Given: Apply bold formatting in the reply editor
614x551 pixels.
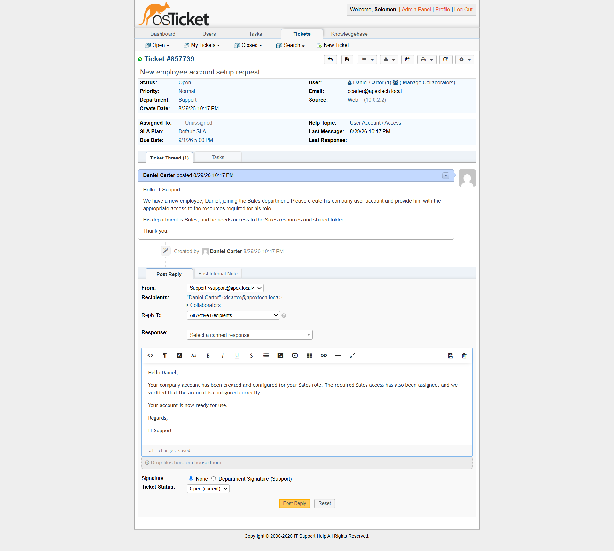Looking at the screenshot, I should [208, 355].
